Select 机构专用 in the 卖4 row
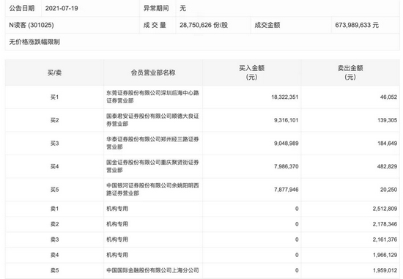The width and height of the screenshot is (403, 279). (117, 255)
